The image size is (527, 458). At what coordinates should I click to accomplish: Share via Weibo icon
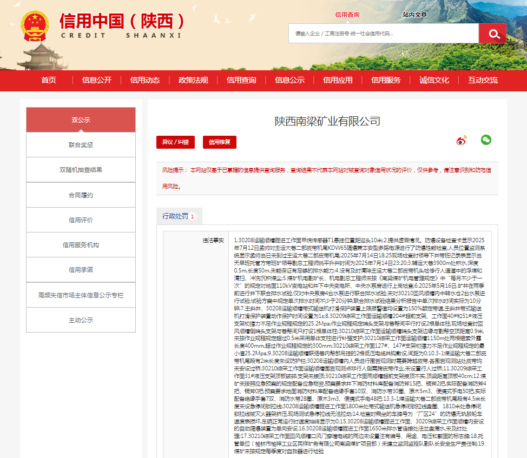(462, 141)
